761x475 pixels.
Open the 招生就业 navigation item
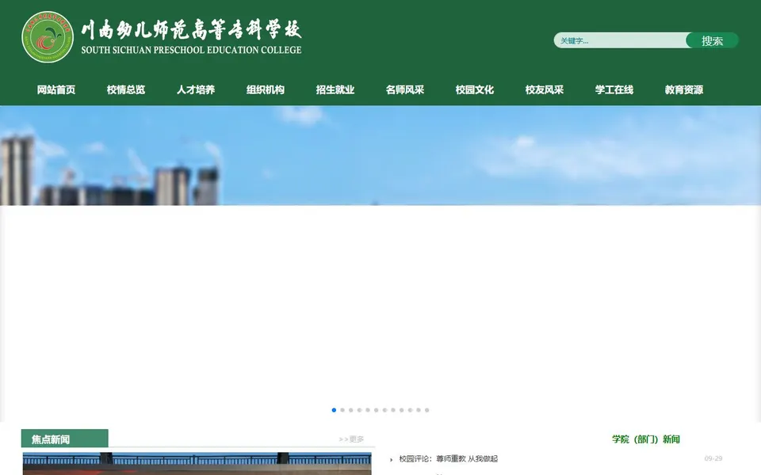point(335,89)
